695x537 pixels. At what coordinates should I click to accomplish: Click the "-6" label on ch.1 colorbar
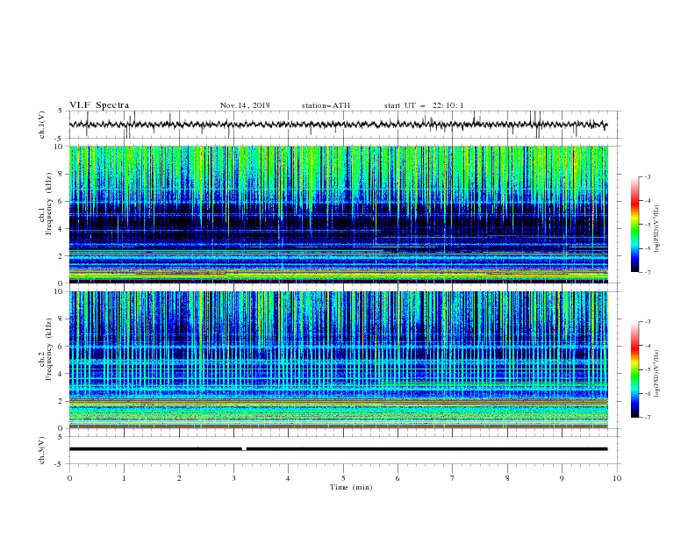tap(648, 248)
